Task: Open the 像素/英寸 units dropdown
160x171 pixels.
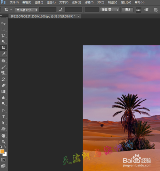Action: tap(110, 10)
